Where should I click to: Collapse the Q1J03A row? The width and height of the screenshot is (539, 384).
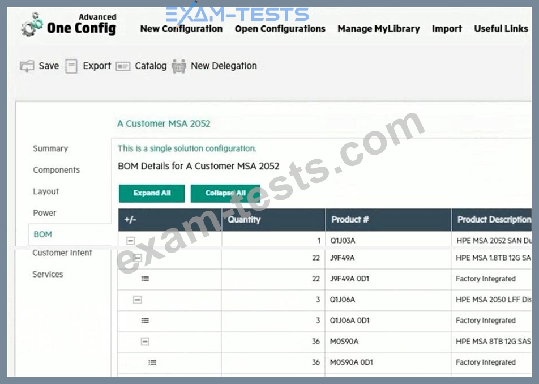pyautogui.click(x=130, y=241)
